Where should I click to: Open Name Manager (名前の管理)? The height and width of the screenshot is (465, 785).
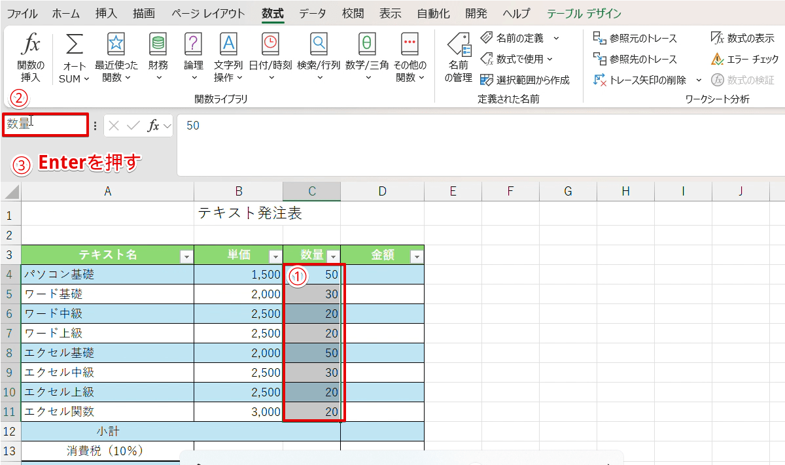[x=459, y=58]
